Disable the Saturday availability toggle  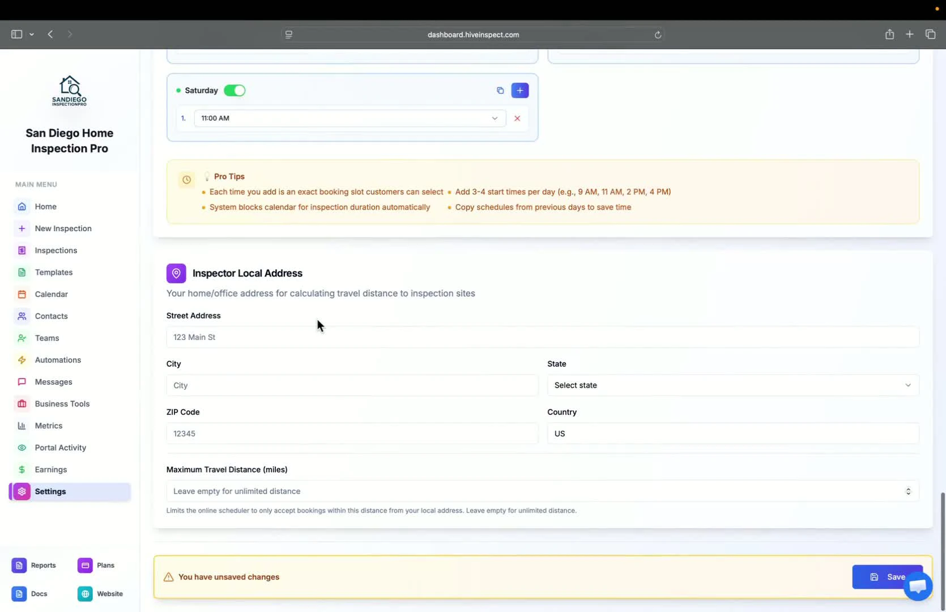(235, 91)
